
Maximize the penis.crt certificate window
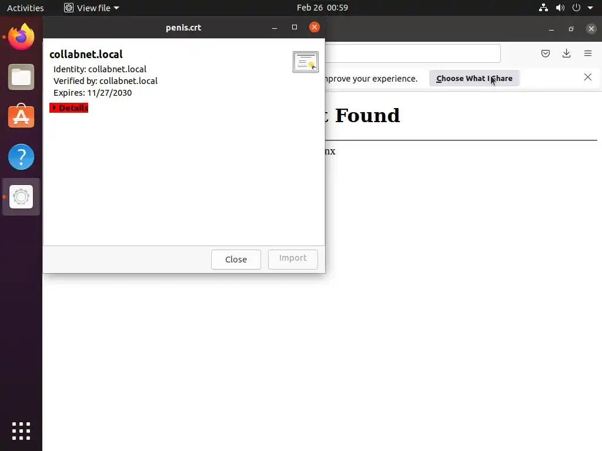click(295, 27)
